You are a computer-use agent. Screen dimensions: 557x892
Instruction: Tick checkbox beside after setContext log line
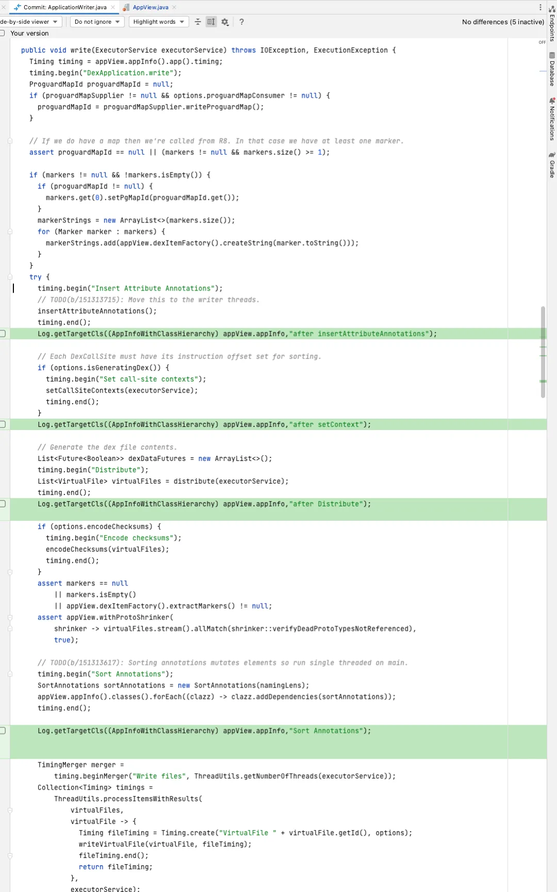3,424
